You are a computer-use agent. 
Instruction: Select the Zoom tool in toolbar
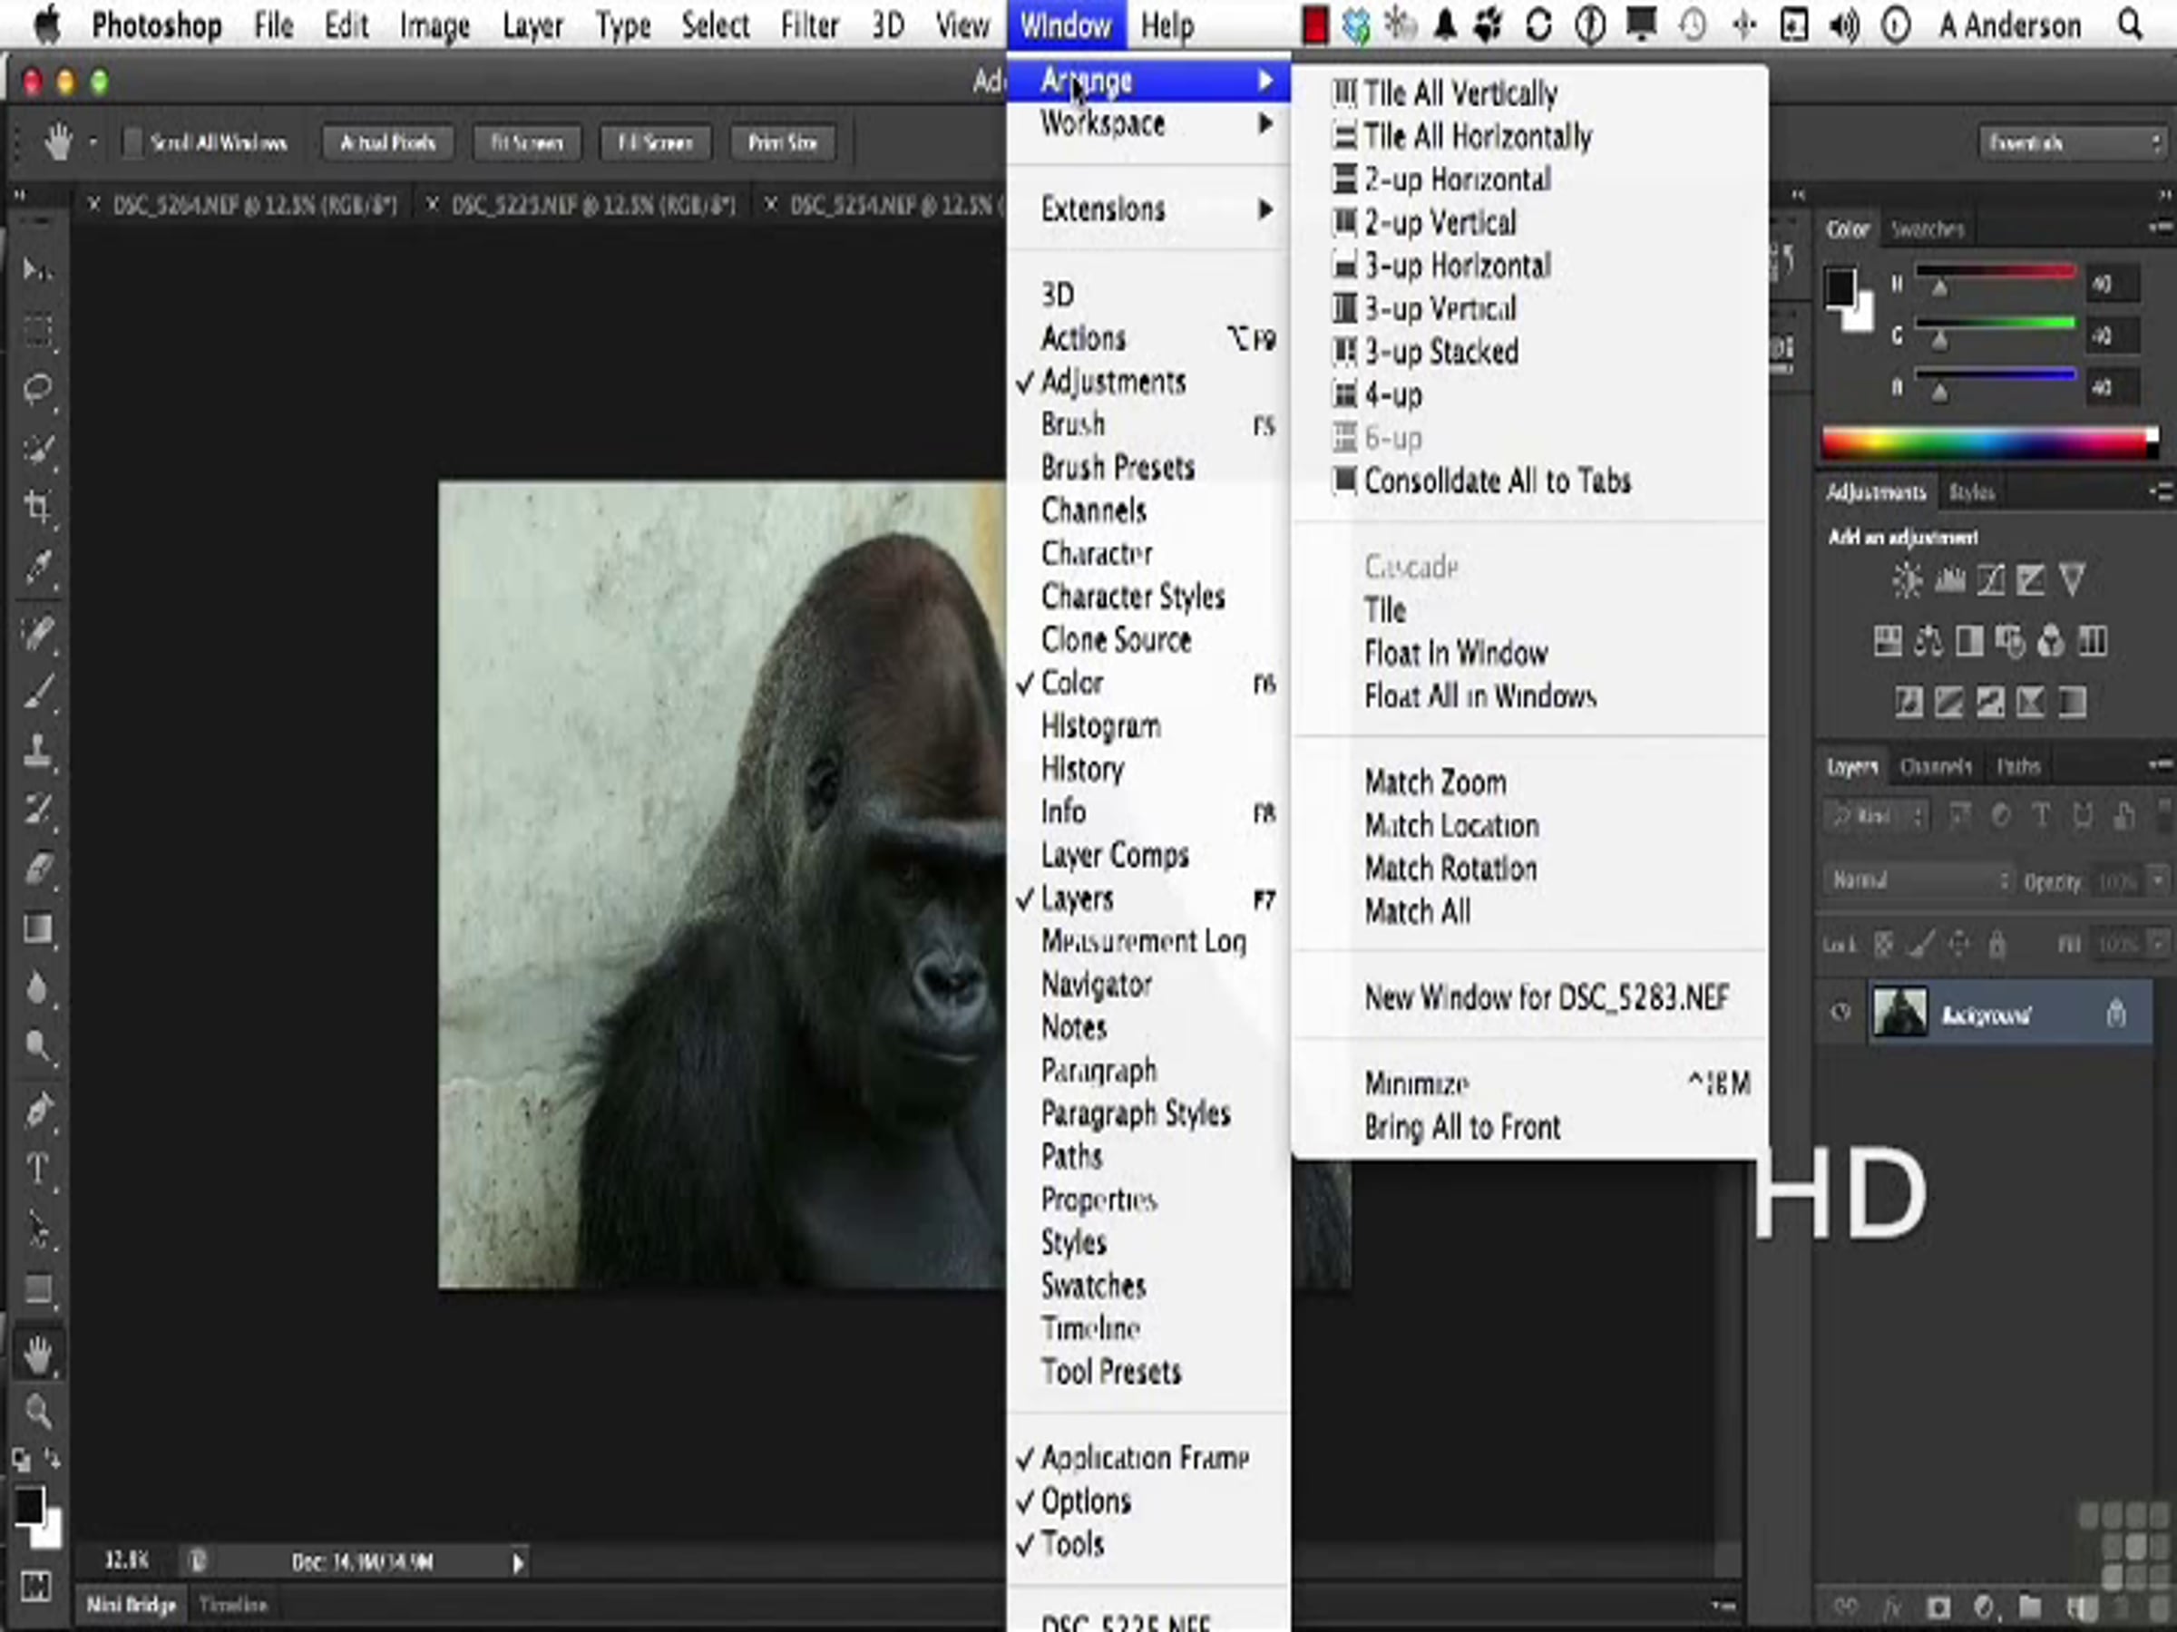(37, 1413)
